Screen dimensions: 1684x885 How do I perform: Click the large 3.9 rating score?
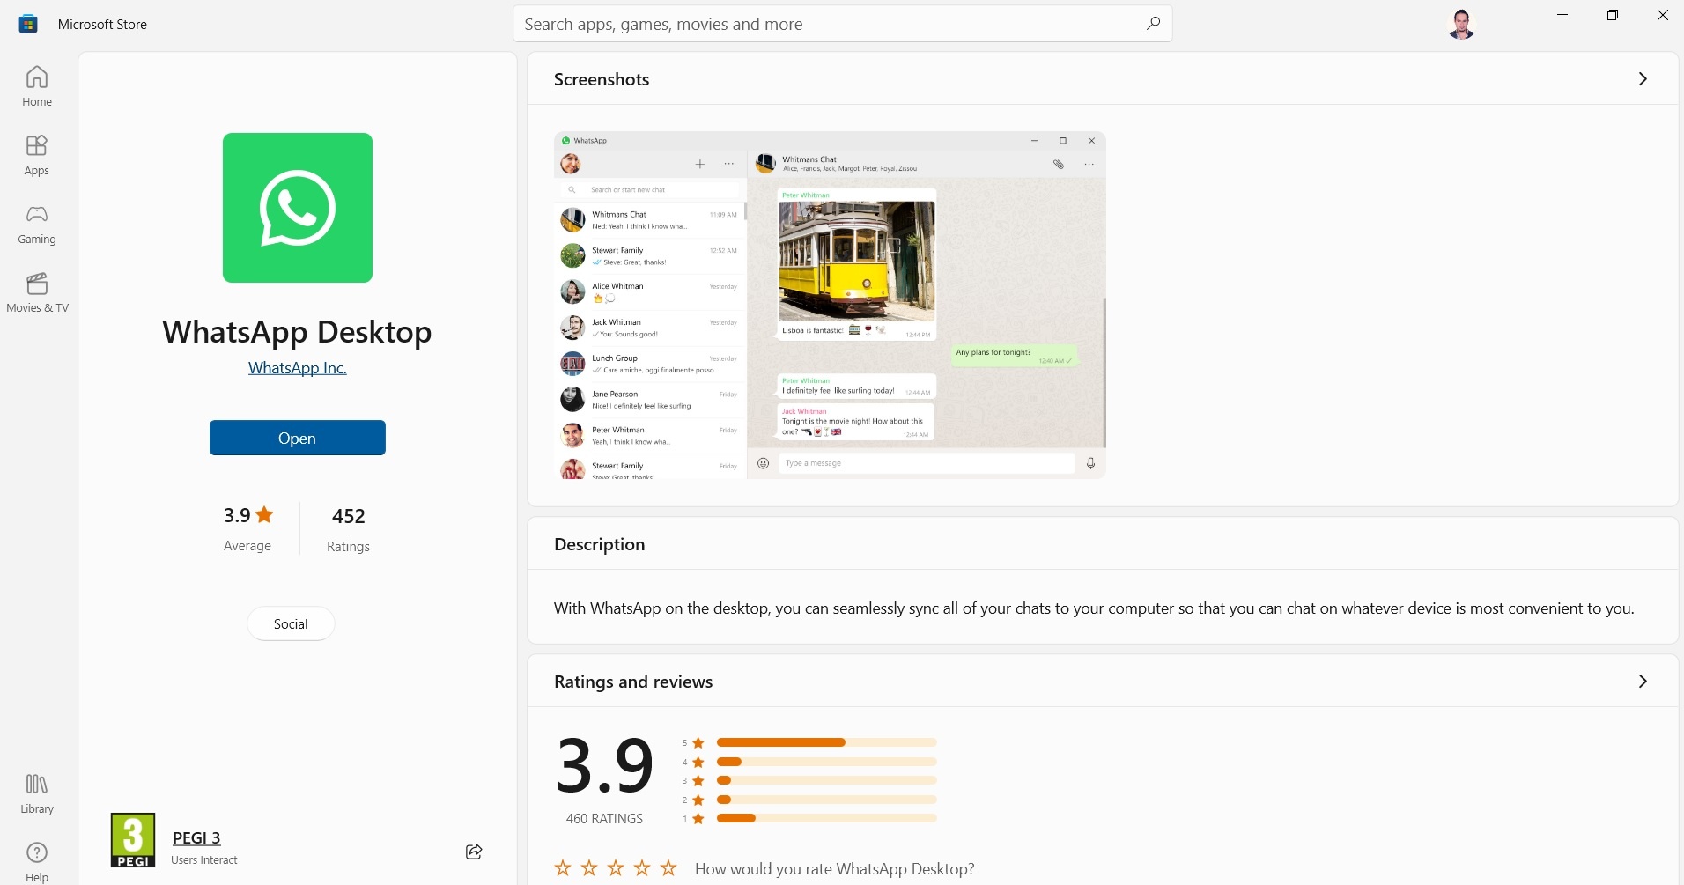click(x=604, y=765)
